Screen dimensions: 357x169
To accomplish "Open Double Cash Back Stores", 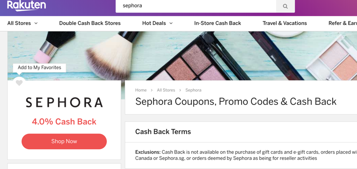I will 90,23.
